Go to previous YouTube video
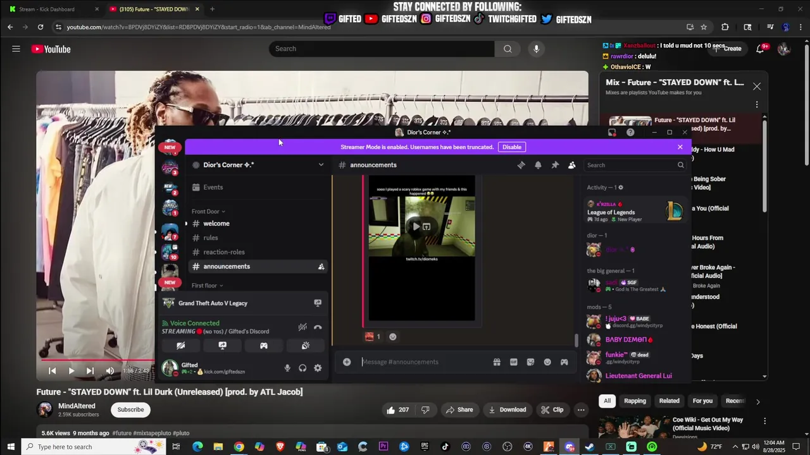This screenshot has height=455, width=810. pyautogui.click(x=53, y=371)
